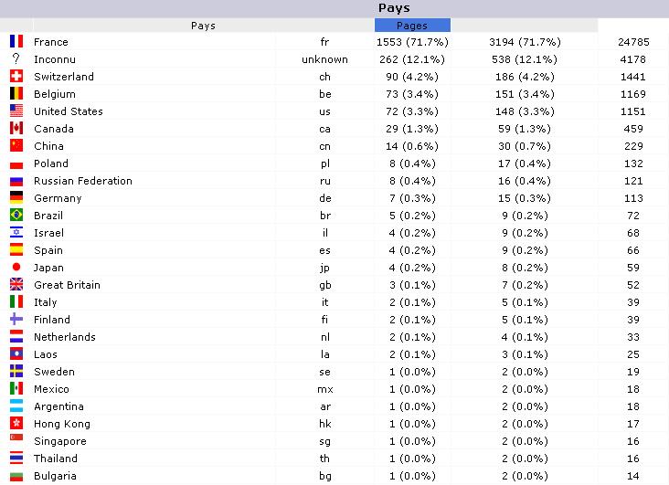Click the Bulgaria flag icon
The width and height of the screenshot is (669, 485).
coord(16,475)
